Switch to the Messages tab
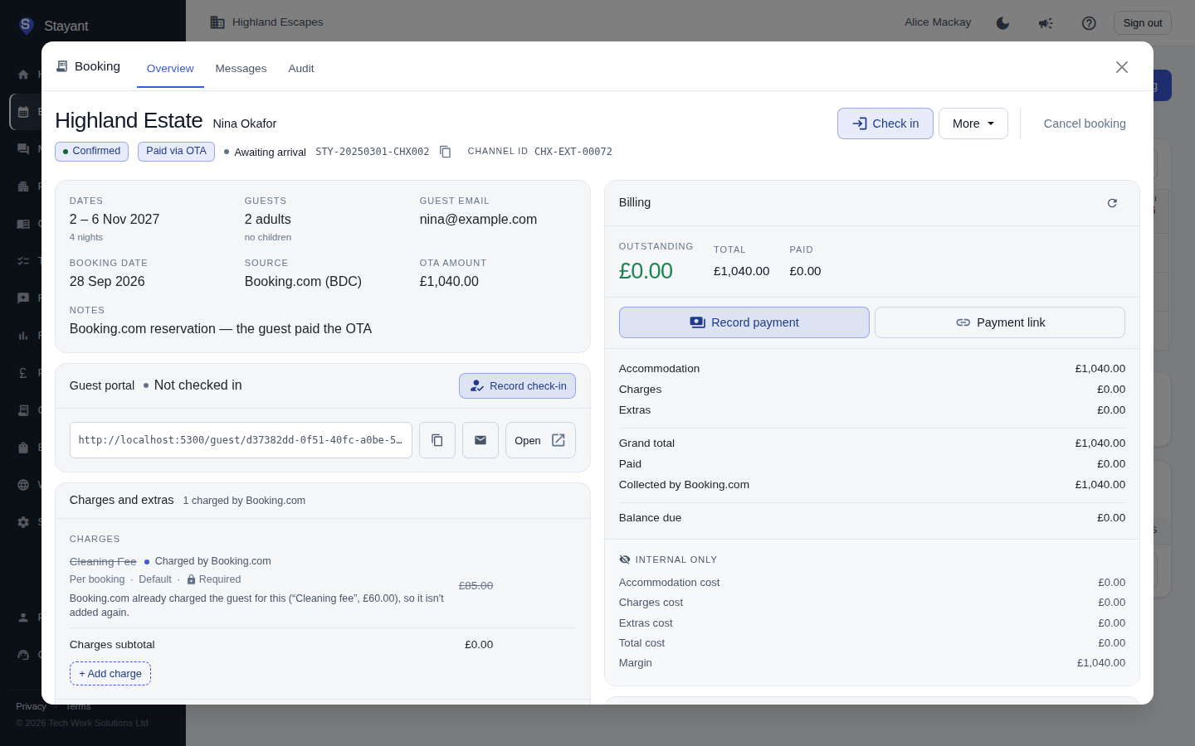This screenshot has height=746, width=1195. (x=241, y=69)
